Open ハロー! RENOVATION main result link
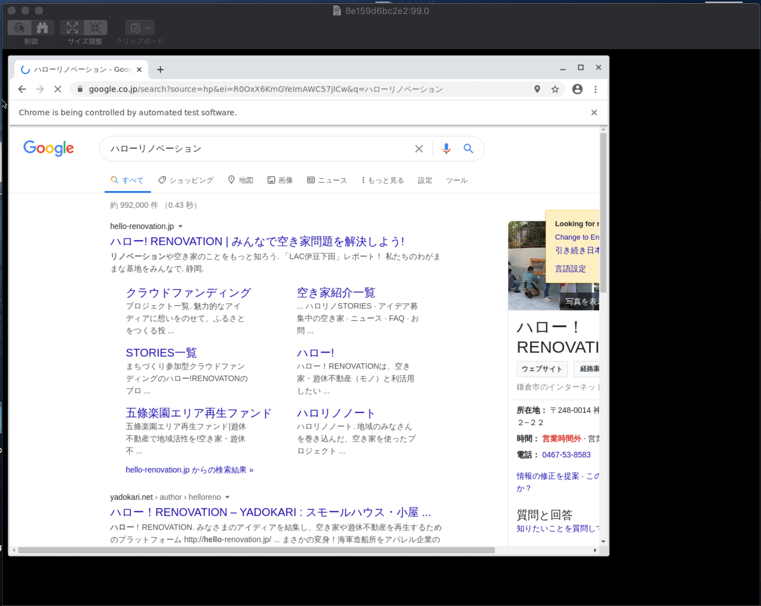Screen dimensions: 761x606 257,241
